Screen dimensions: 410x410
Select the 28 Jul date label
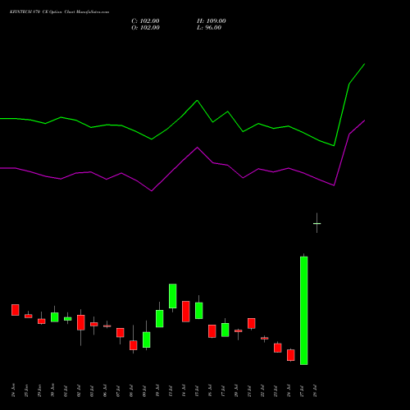pyautogui.click(x=315, y=391)
